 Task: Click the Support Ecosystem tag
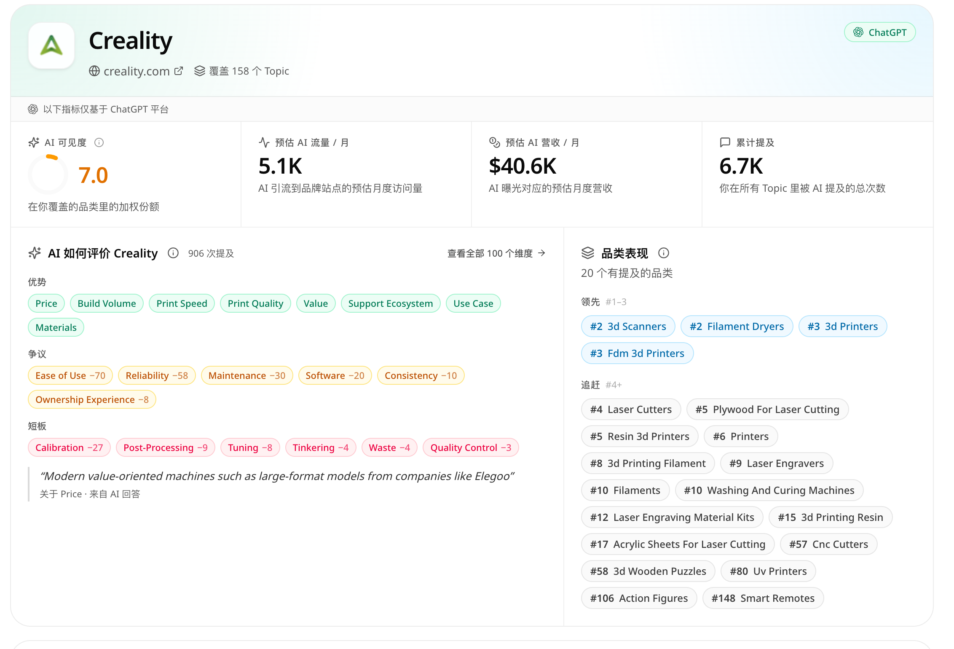click(x=391, y=303)
